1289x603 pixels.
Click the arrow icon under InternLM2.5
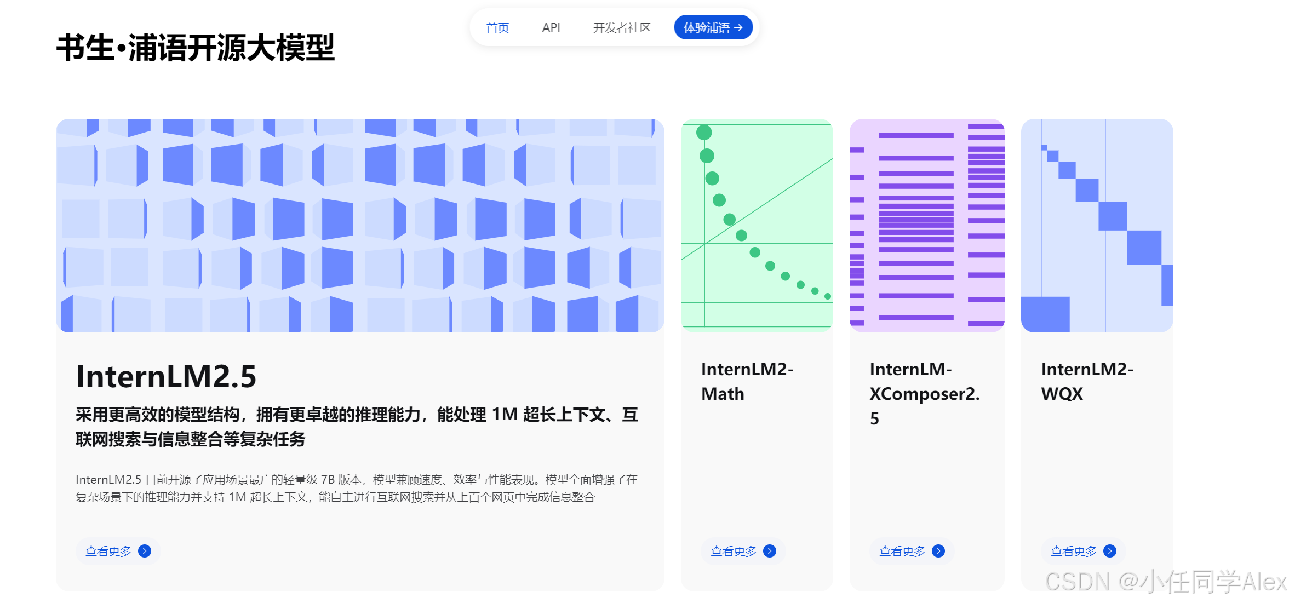(x=145, y=551)
